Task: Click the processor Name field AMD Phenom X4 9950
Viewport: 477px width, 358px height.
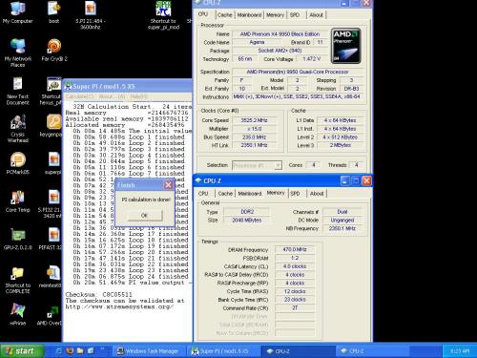Action: [x=280, y=33]
